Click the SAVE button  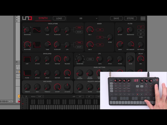pos(116,18)
